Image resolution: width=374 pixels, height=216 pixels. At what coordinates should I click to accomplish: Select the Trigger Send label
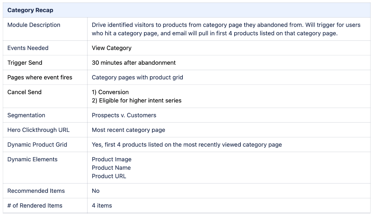(25, 63)
